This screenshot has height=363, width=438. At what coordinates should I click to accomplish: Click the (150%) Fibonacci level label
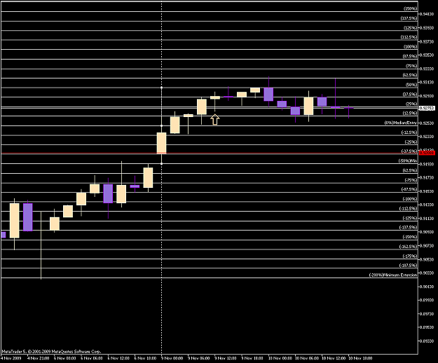pos(411,8)
